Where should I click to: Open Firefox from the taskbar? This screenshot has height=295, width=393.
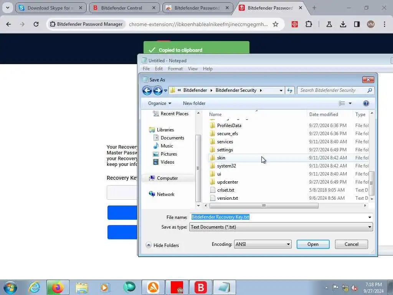click(x=58, y=287)
